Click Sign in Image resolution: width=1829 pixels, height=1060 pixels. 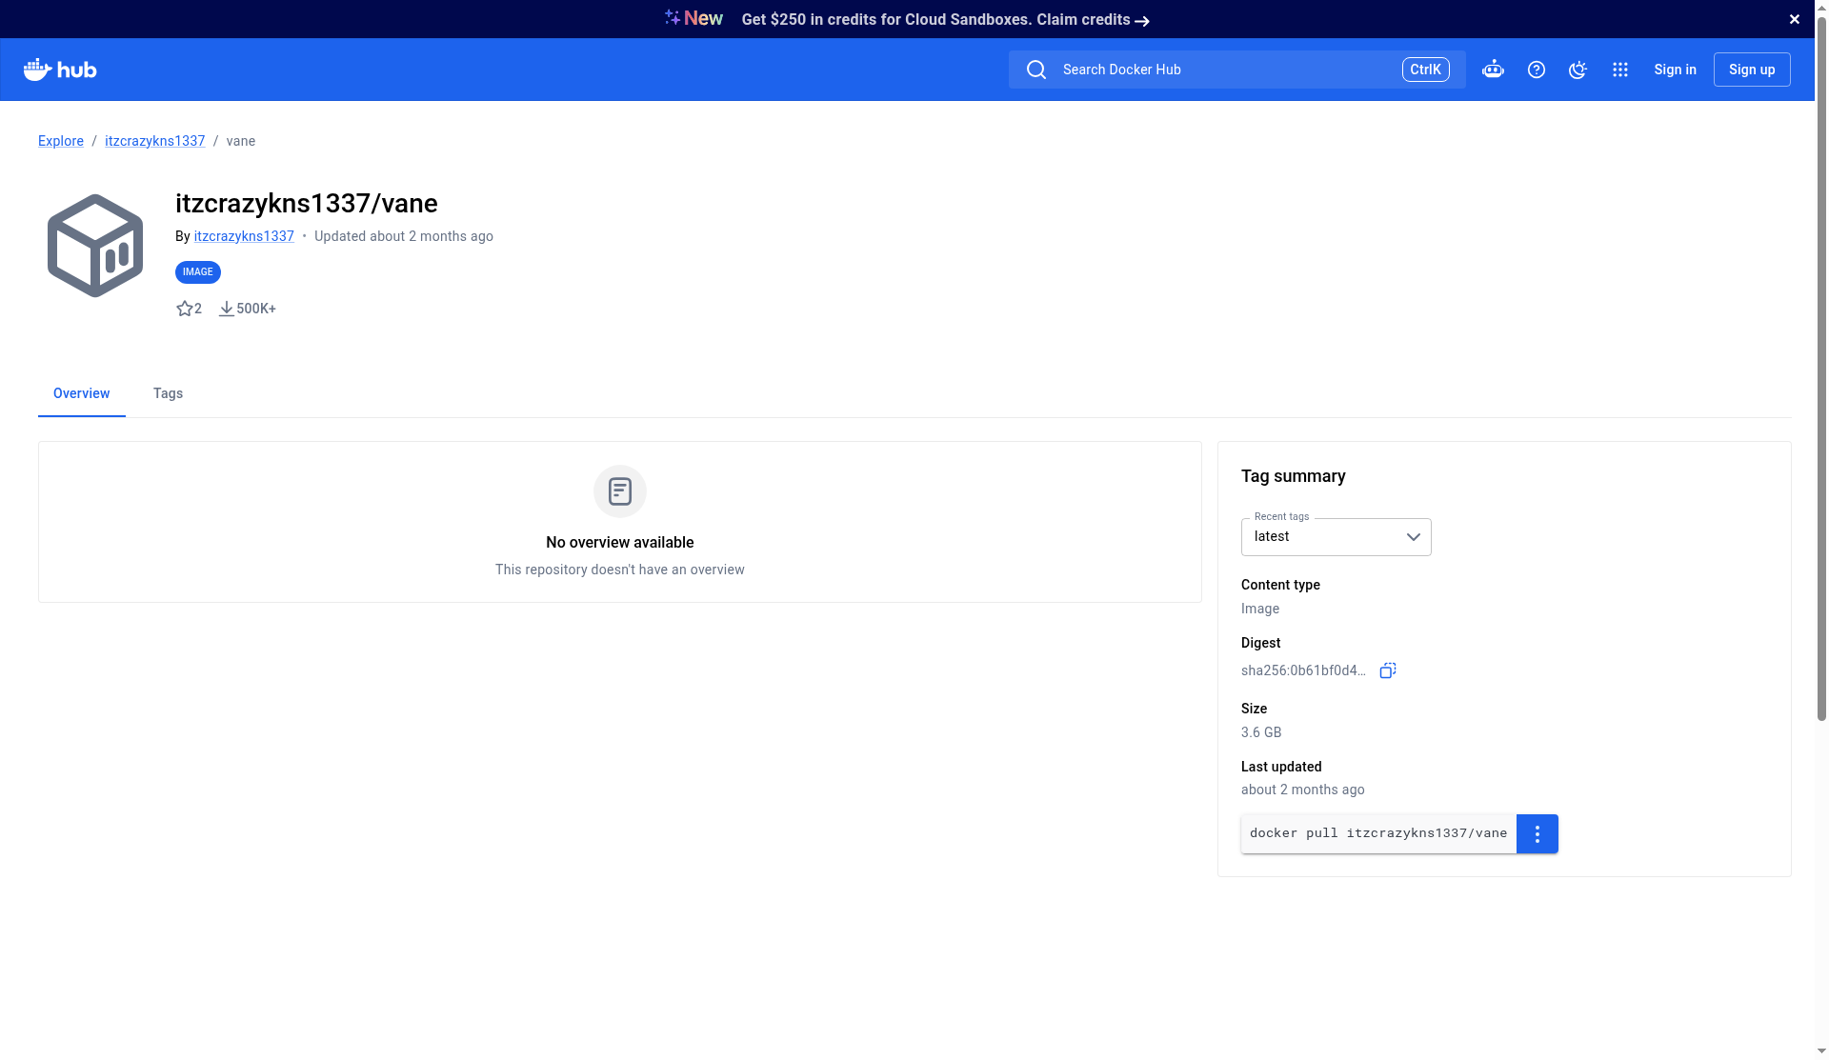point(1676,70)
